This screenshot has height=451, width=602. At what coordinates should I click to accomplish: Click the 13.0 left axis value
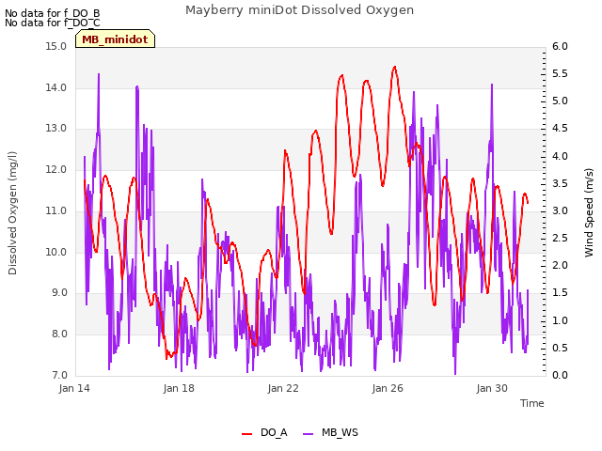(56, 129)
